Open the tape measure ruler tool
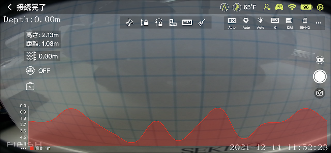 188,23
